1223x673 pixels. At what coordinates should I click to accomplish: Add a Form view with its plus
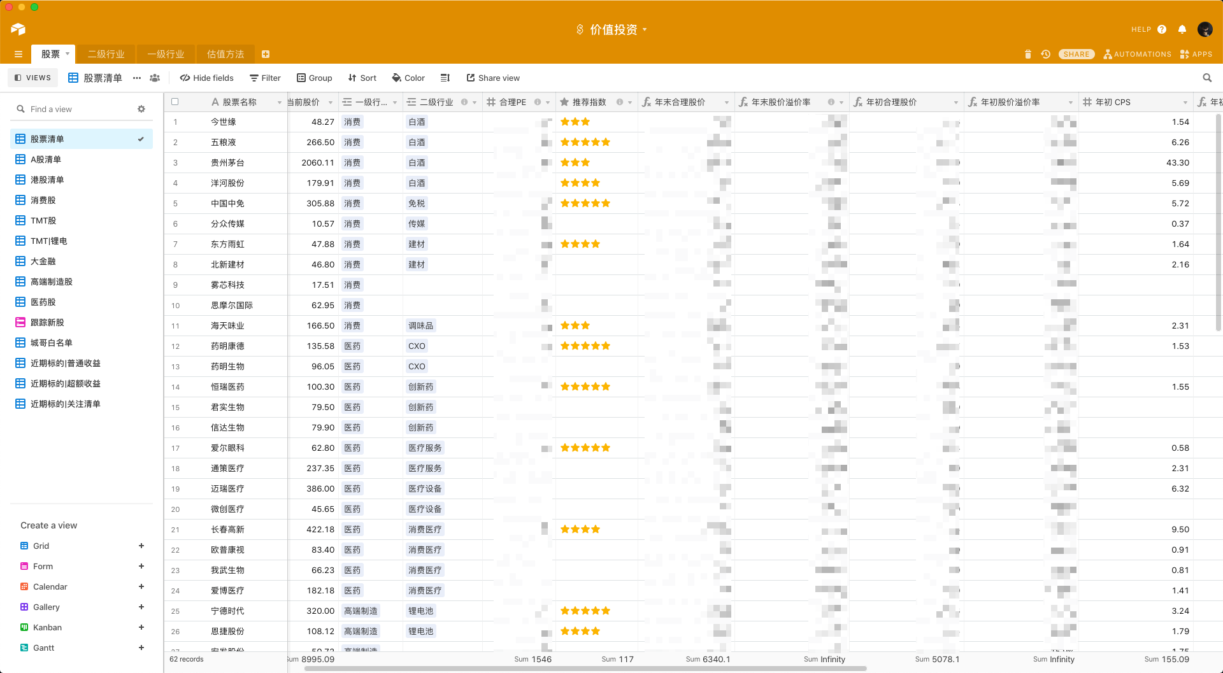[141, 567]
